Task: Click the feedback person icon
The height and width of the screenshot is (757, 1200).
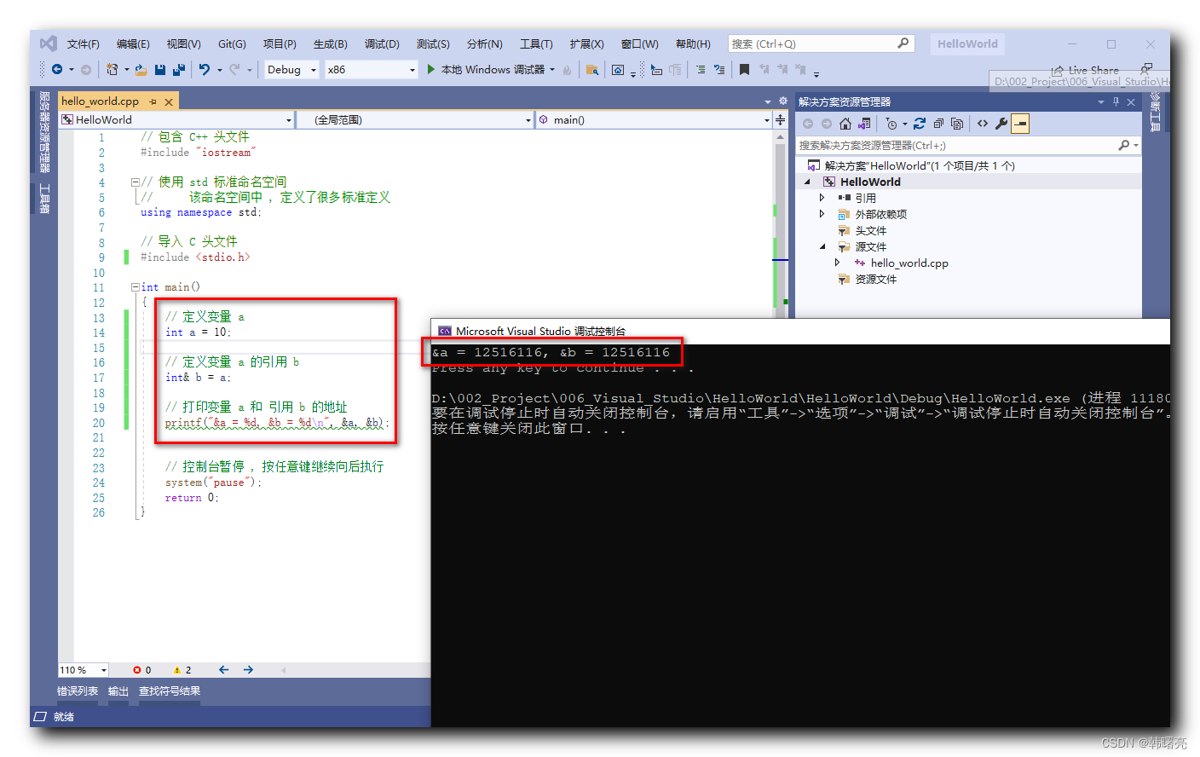Action: pyautogui.click(x=1147, y=68)
